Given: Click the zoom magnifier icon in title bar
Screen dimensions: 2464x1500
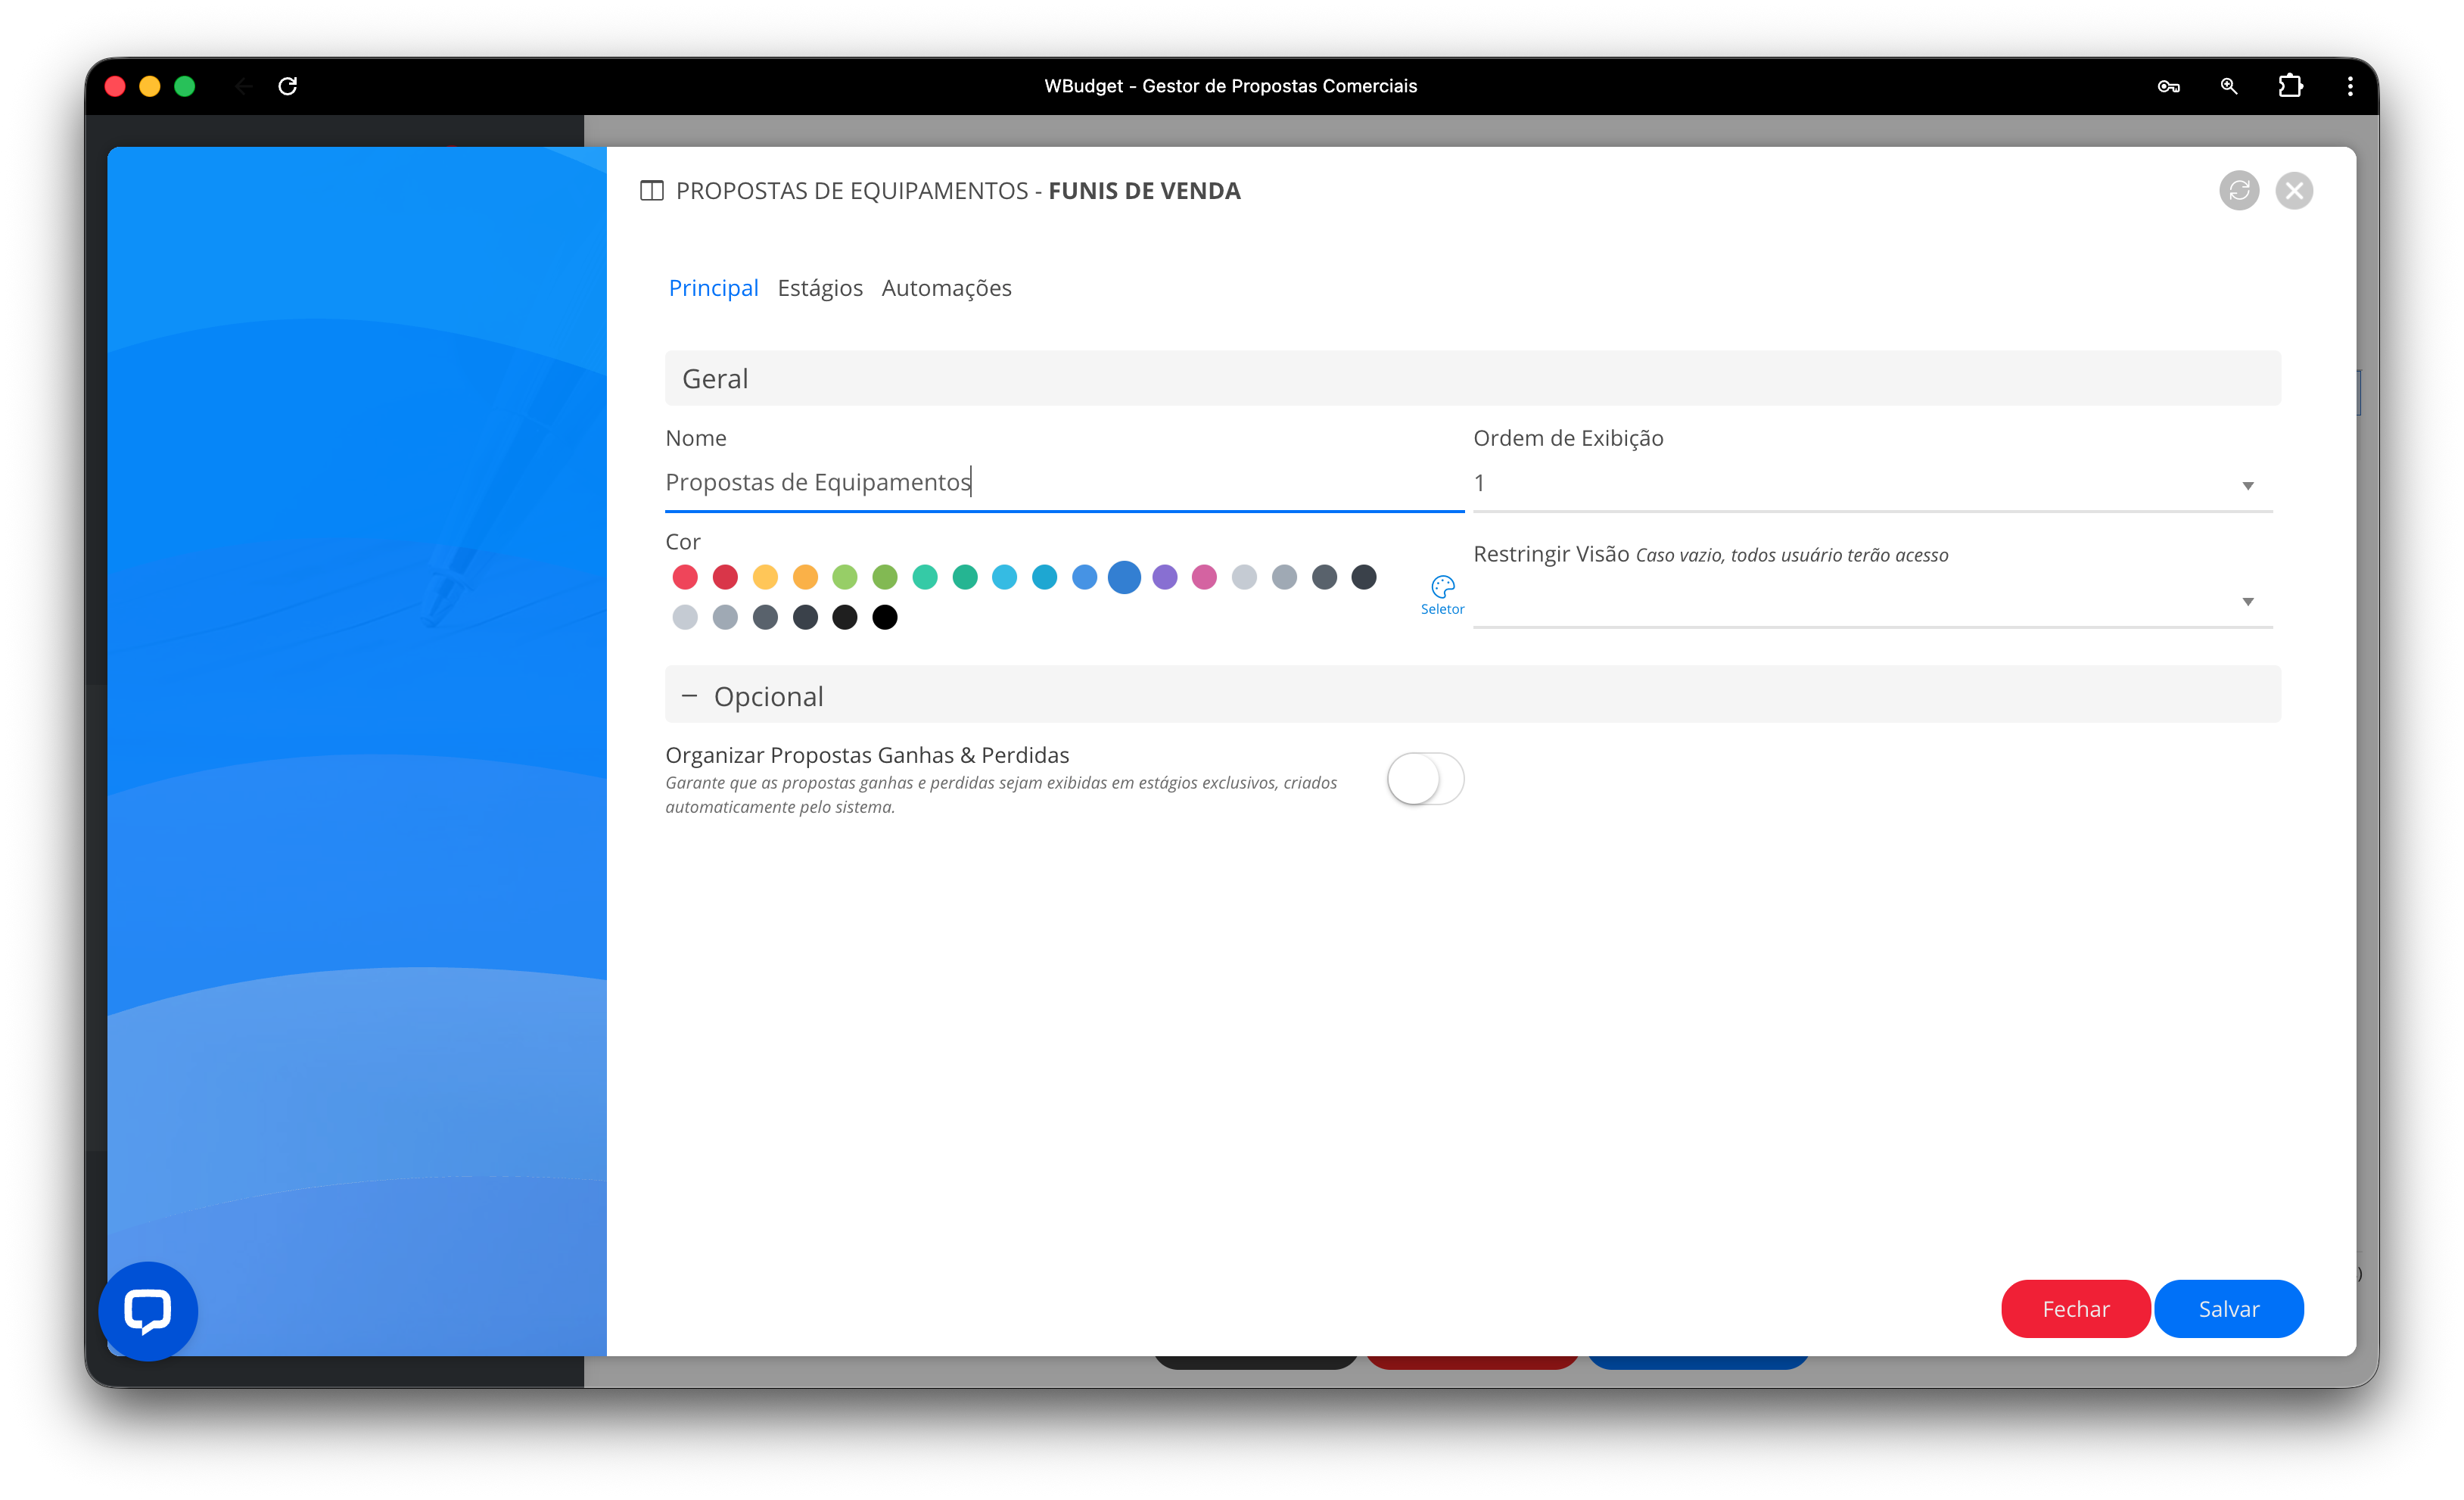Looking at the screenshot, I should [2229, 86].
